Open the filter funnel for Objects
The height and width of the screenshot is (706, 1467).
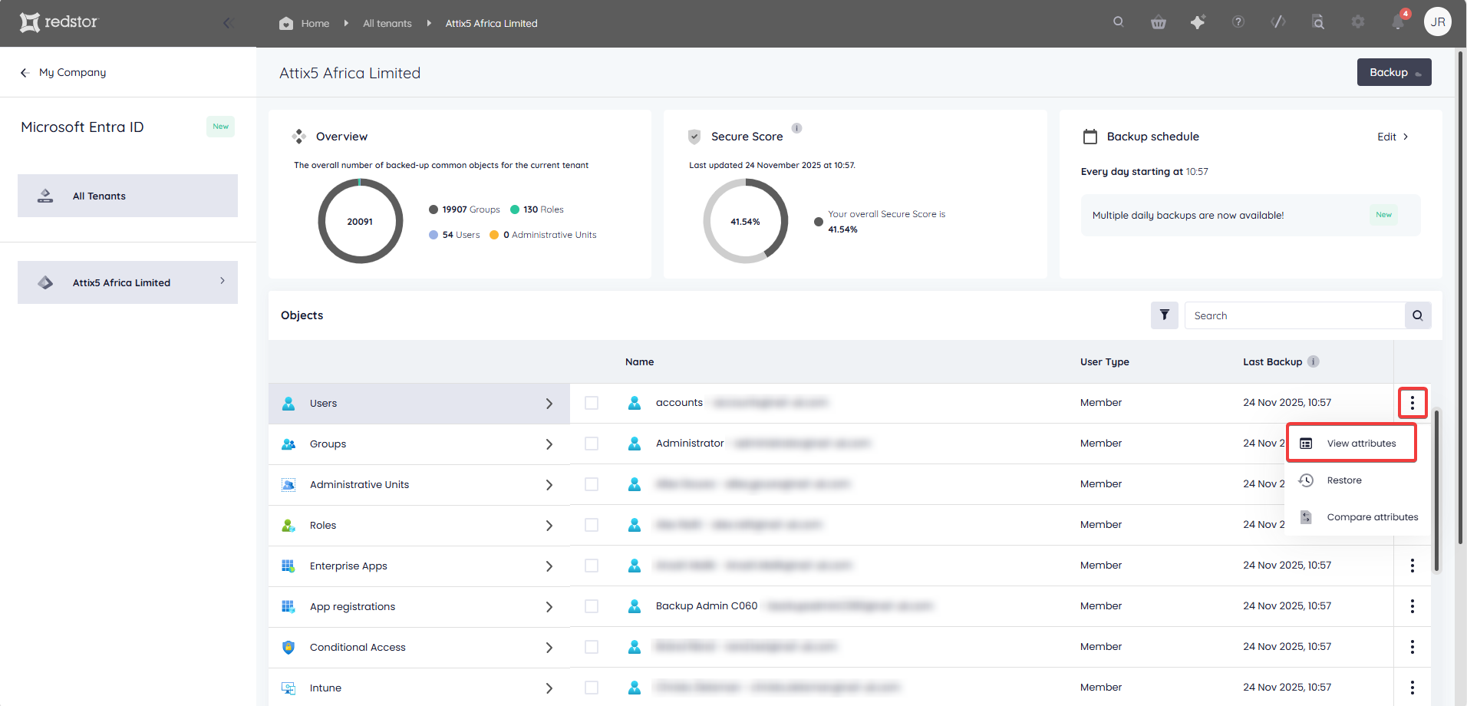[1165, 315]
